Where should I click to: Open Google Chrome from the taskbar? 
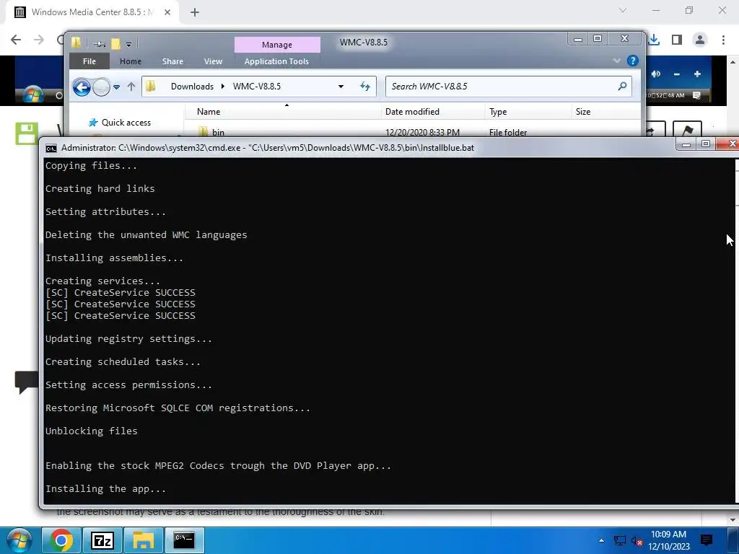click(x=61, y=540)
